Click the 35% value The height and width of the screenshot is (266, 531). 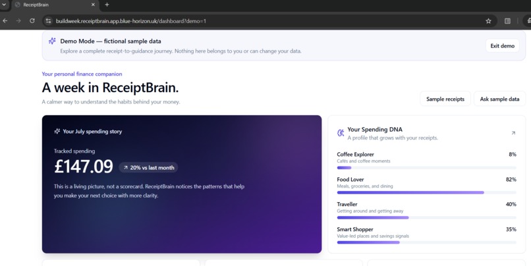pos(511,229)
